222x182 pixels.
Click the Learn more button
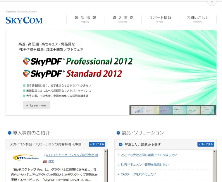click(x=36, y=105)
